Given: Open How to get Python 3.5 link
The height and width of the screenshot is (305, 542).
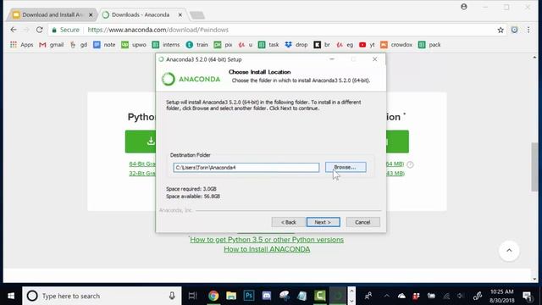Looking at the screenshot, I should 267,239.
